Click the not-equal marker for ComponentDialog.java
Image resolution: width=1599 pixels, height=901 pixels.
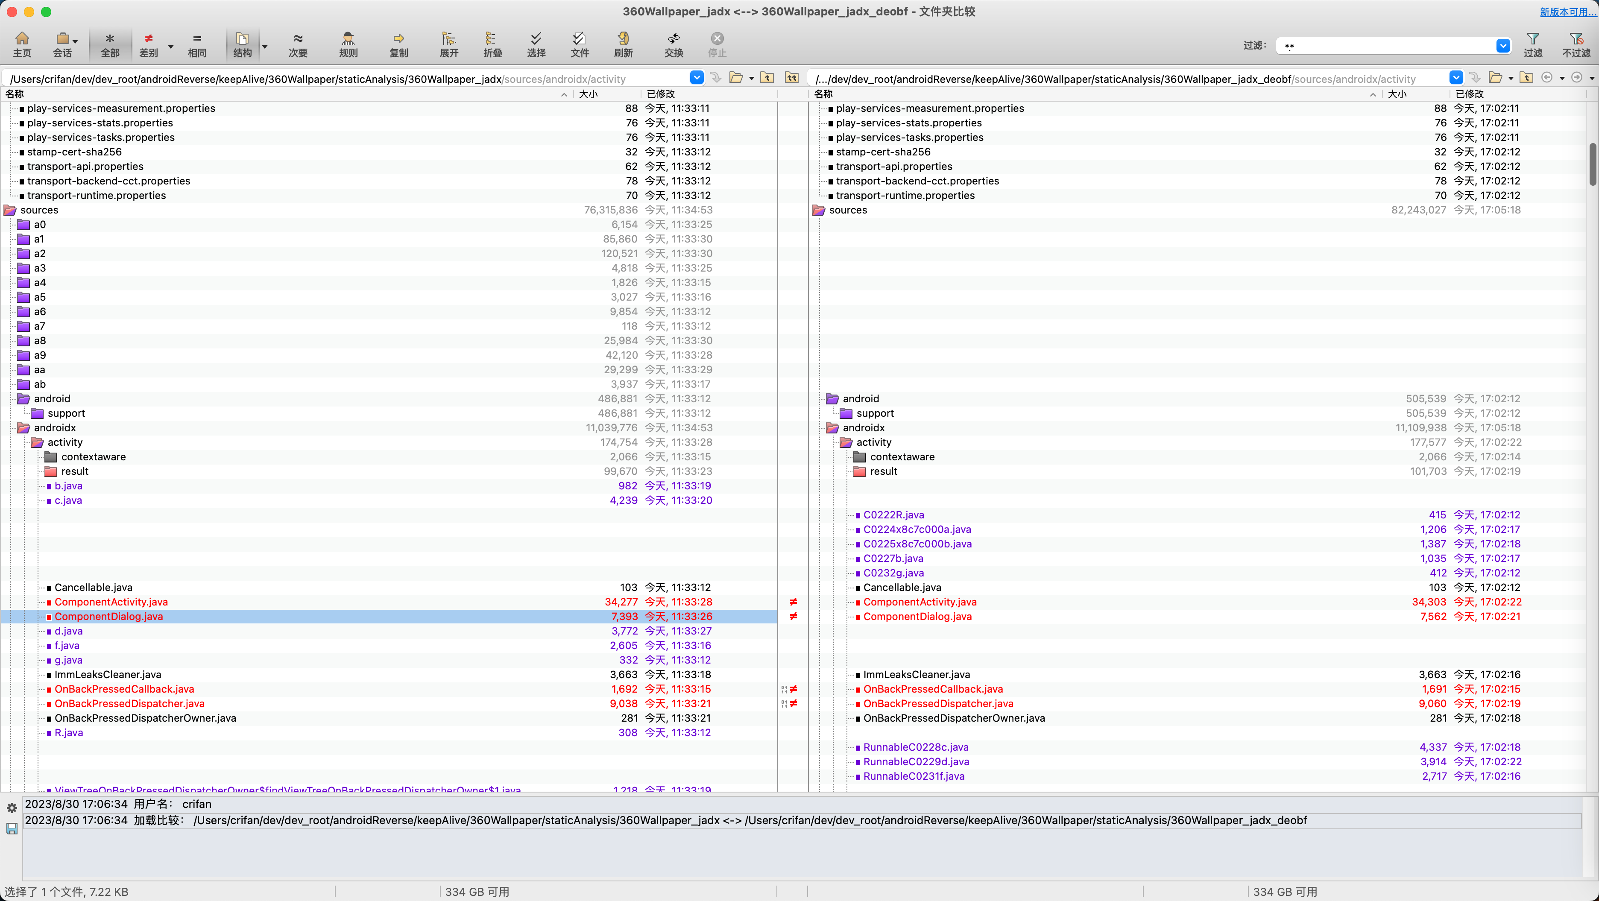coord(793,616)
